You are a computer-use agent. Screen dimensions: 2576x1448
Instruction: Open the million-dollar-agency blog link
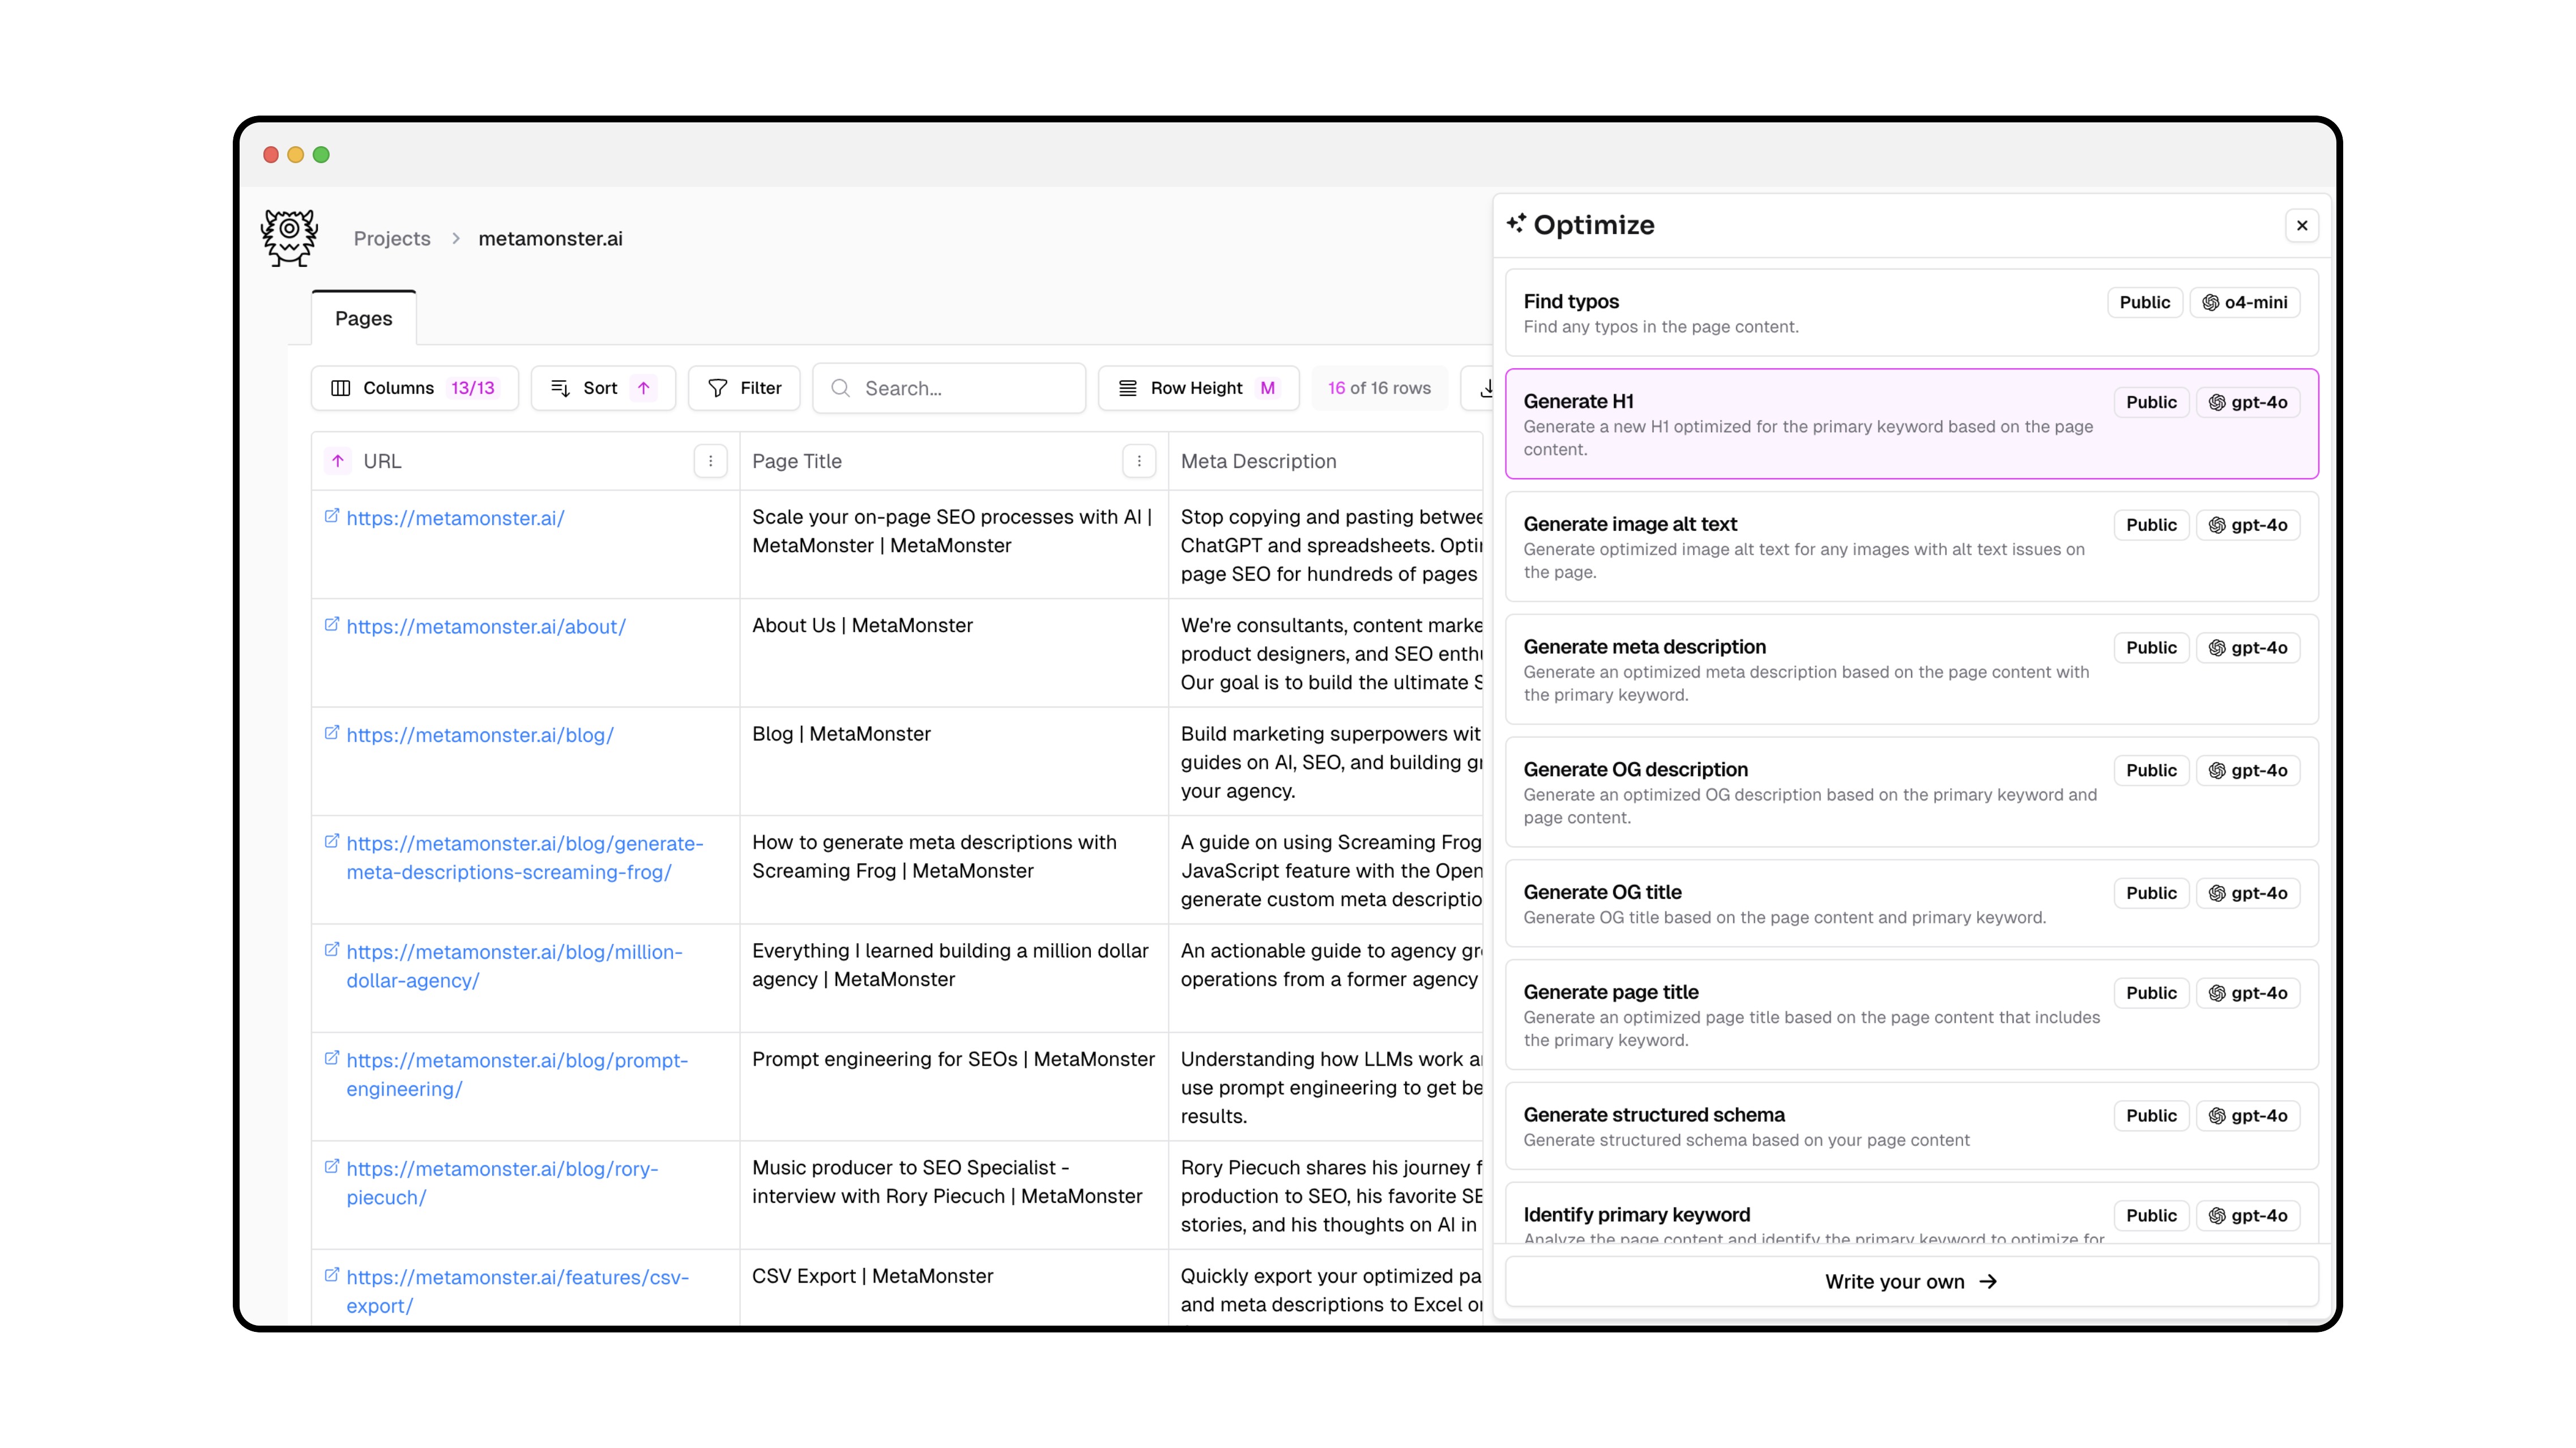pyautogui.click(x=514, y=966)
